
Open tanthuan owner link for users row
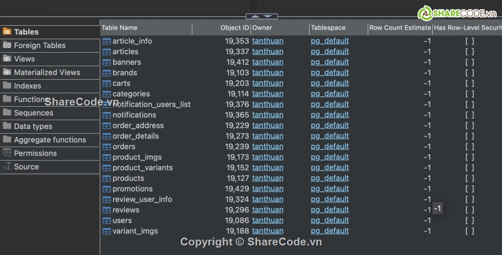(268, 221)
